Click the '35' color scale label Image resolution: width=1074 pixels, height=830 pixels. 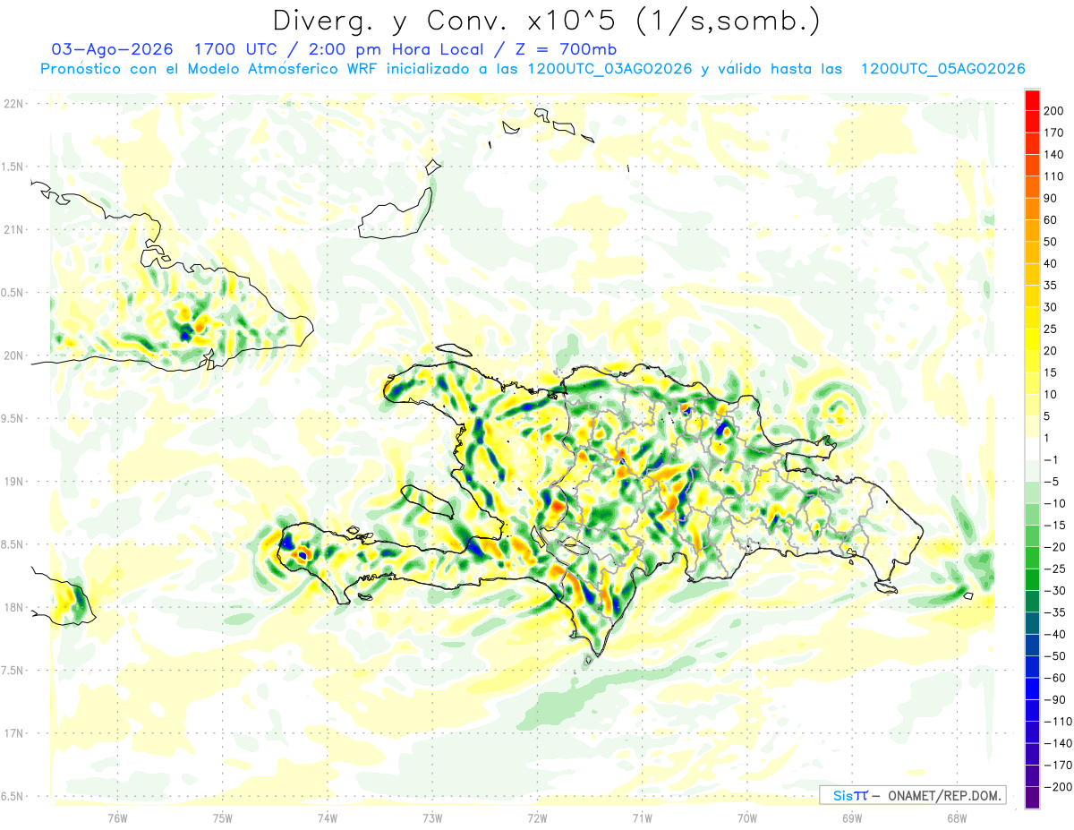tap(1051, 286)
